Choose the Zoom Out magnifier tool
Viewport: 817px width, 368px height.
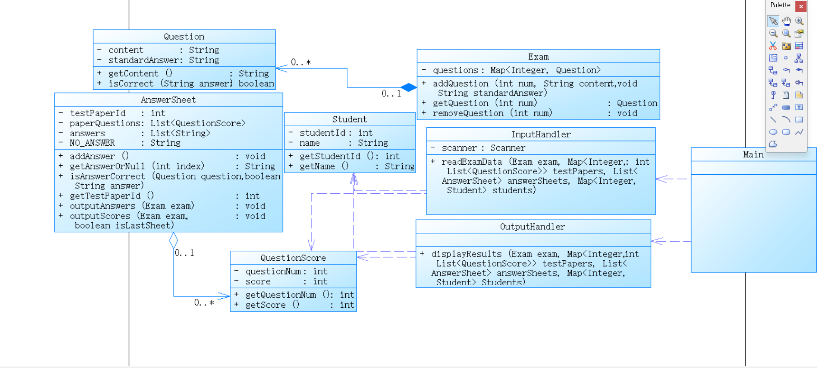[x=773, y=33]
